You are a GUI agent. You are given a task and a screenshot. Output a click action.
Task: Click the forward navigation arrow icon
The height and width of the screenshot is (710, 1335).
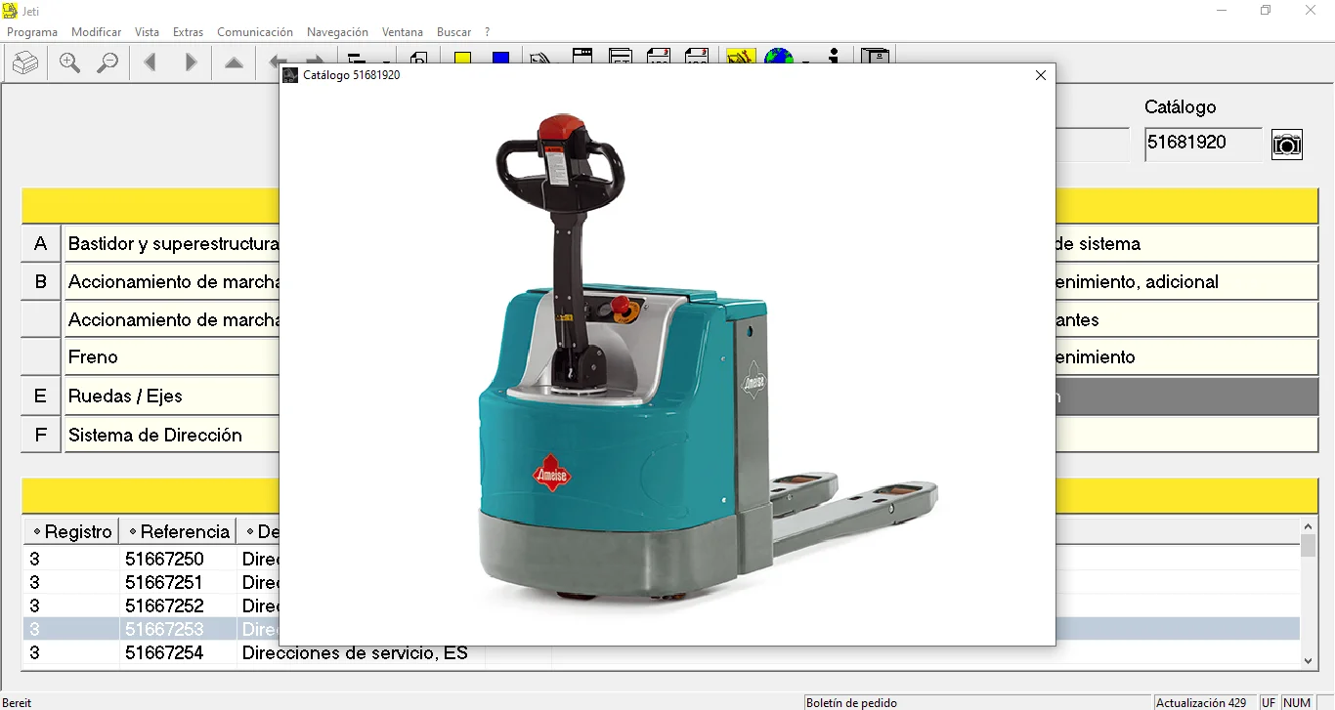[191, 62]
